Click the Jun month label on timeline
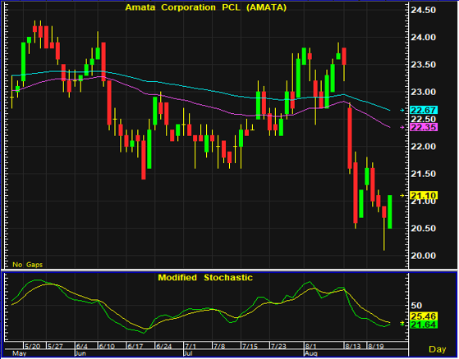Screen dimensions: 459x359 (x=80, y=353)
